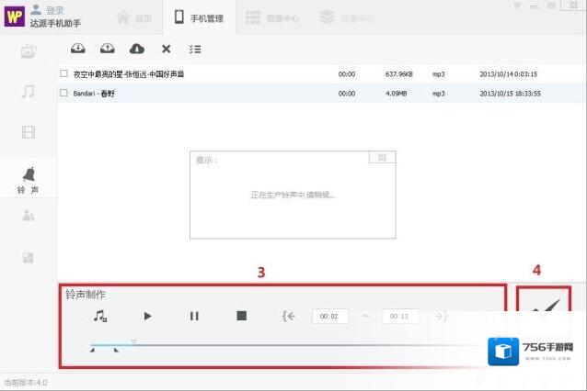Image resolution: width=587 pixels, height=391 pixels.
Task: Click the export to computer toolbar icon
Action: 107,49
